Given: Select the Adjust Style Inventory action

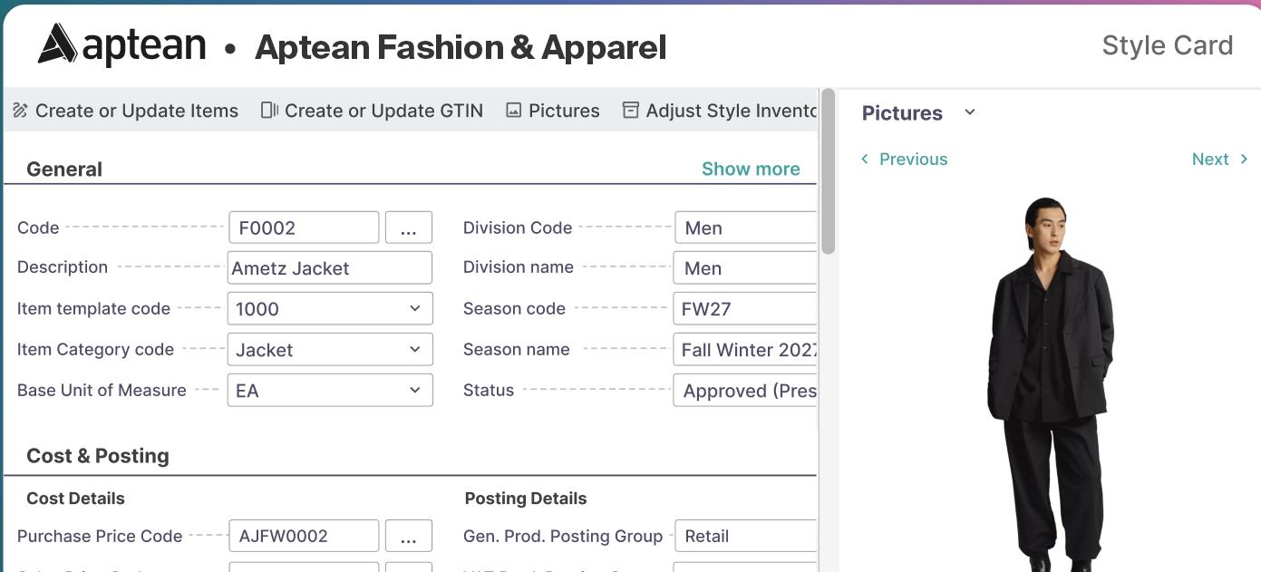Looking at the screenshot, I should [x=731, y=111].
